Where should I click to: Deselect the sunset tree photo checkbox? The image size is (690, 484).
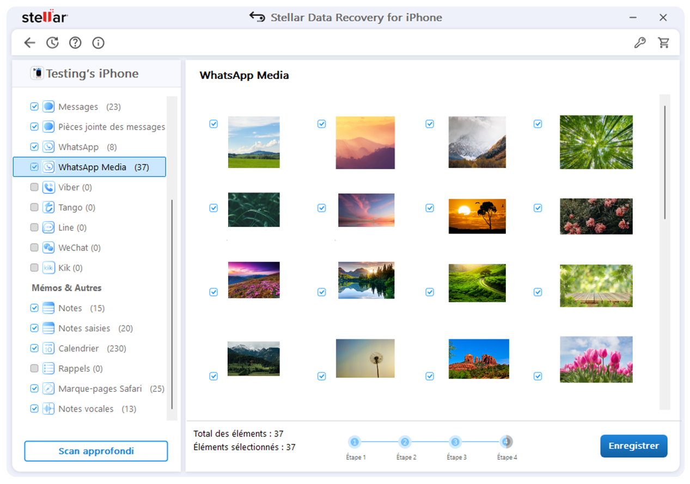(x=430, y=208)
